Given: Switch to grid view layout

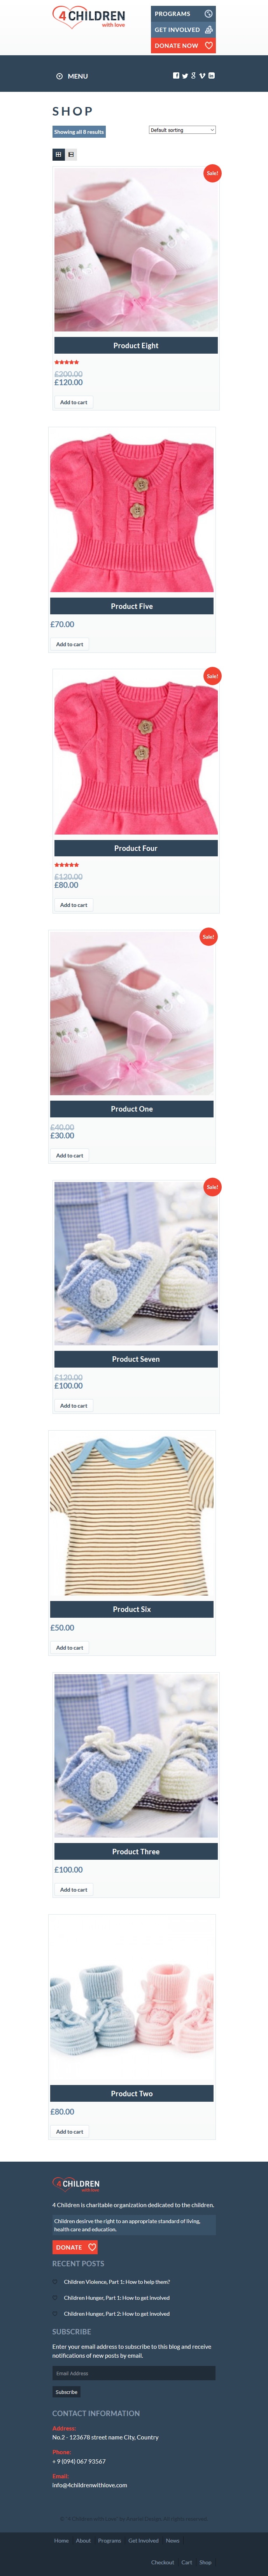Looking at the screenshot, I should pyautogui.click(x=58, y=154).
